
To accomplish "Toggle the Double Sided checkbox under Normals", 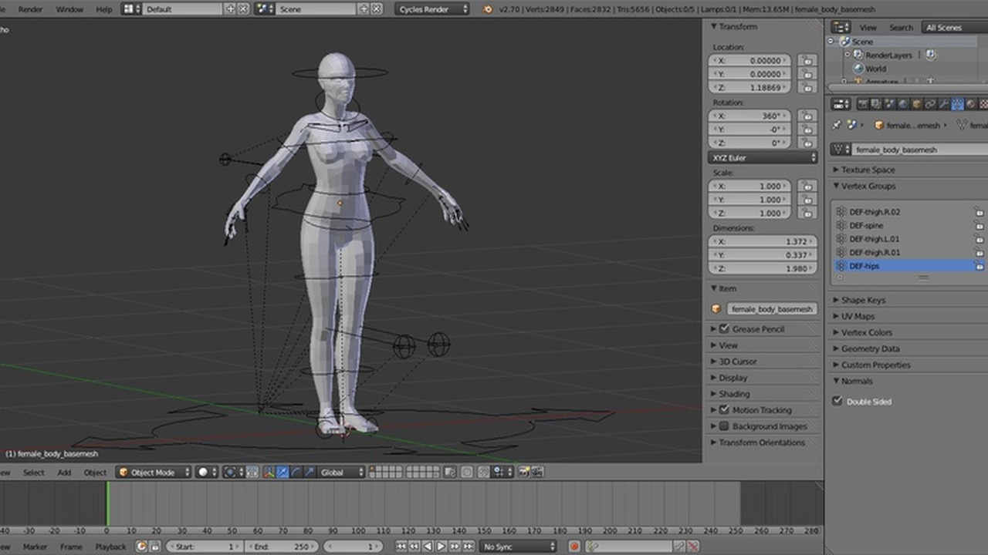I will point(838,401).
